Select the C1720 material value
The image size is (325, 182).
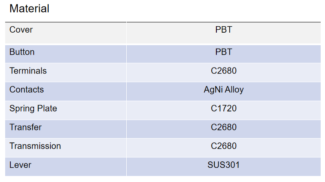[224, 108]
